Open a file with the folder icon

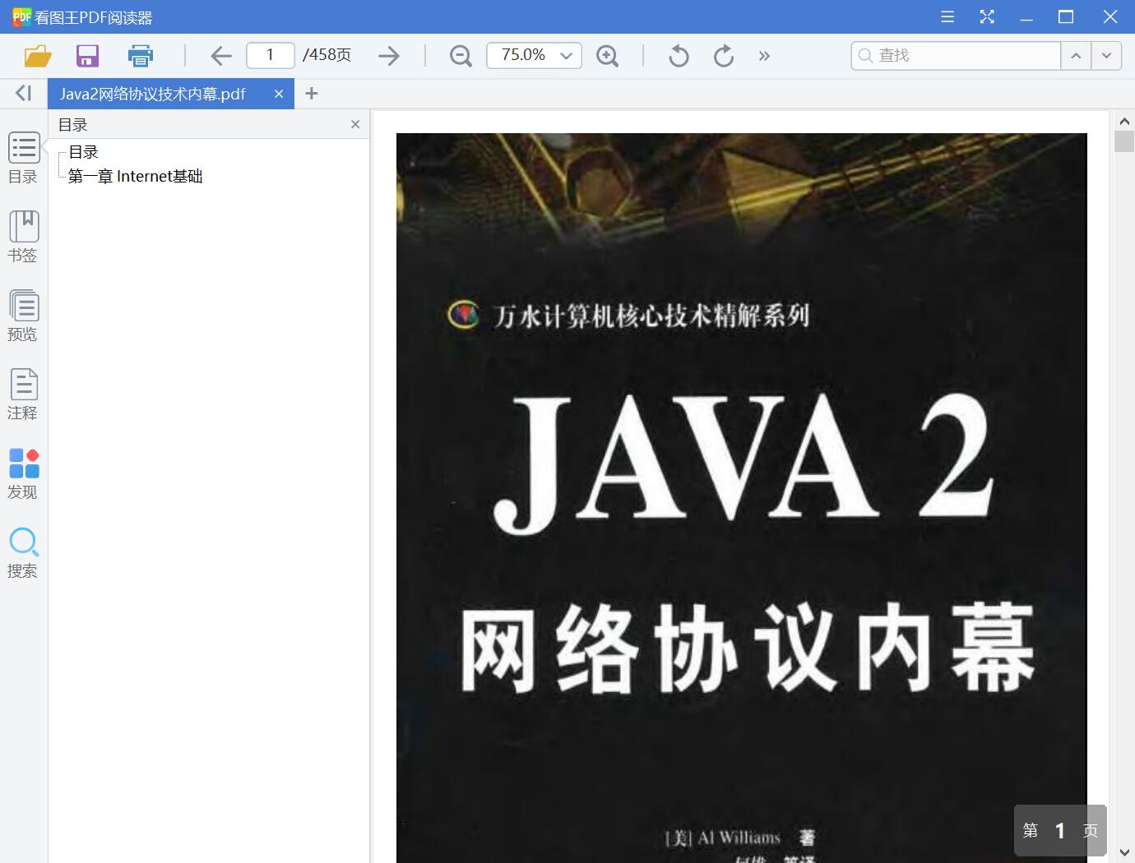(38, 56)
